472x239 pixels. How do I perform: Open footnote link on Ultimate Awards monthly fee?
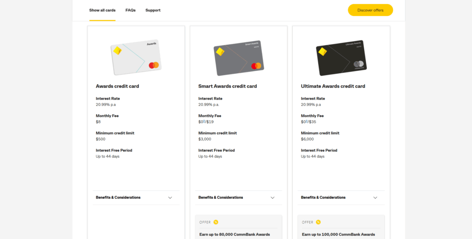point(307,121)
